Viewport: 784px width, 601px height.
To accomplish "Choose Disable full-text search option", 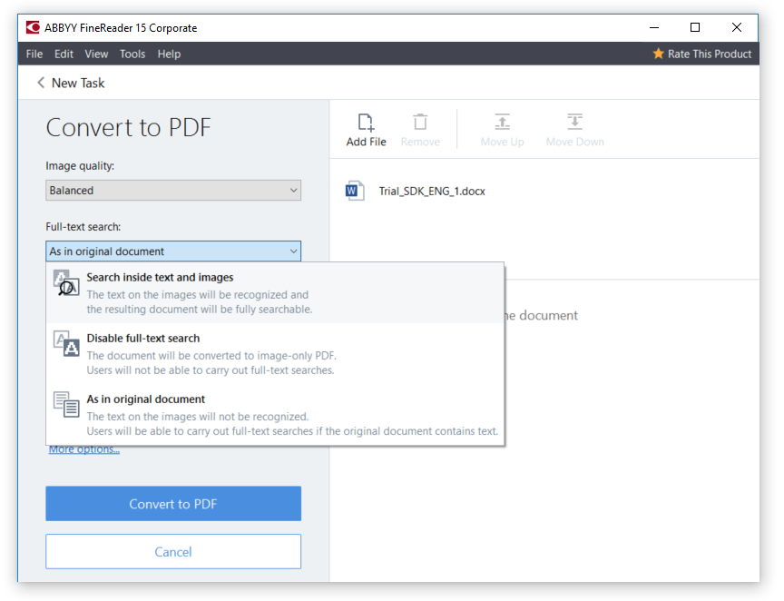I will click(x=275, y=354).
